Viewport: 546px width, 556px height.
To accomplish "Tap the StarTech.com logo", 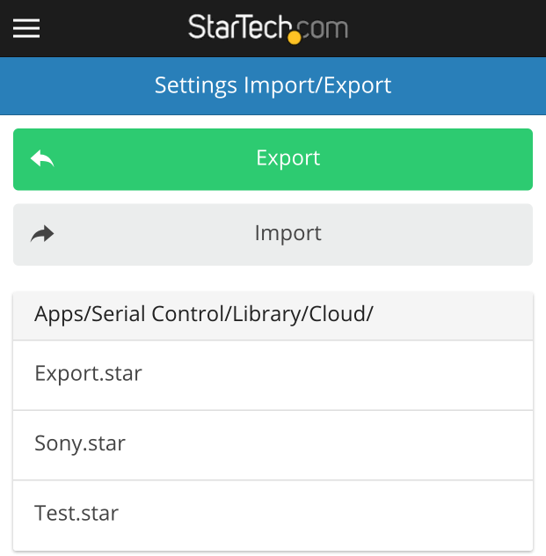I will click(x=268, y=28).
